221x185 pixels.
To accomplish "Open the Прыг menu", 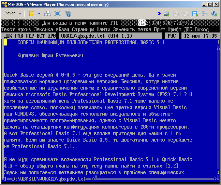I will 159,29.
